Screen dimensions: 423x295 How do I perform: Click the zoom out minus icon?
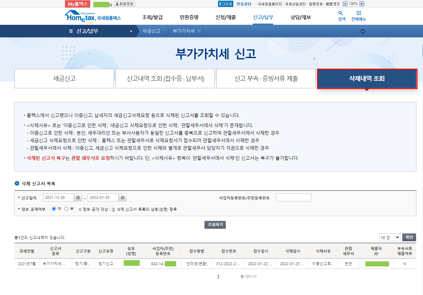click(x=345, y=4)
